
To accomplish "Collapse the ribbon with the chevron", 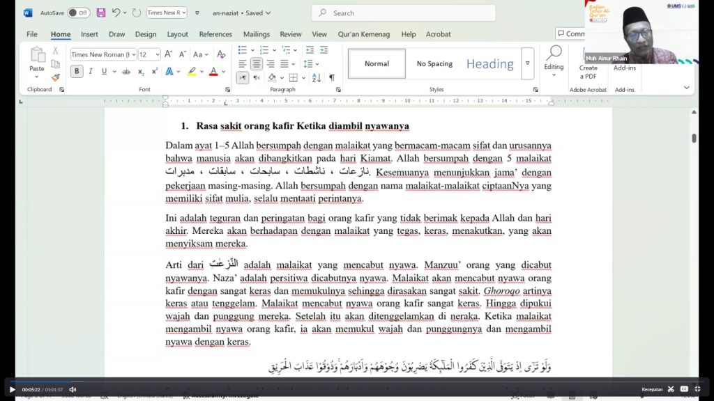I will coord(687,88).
